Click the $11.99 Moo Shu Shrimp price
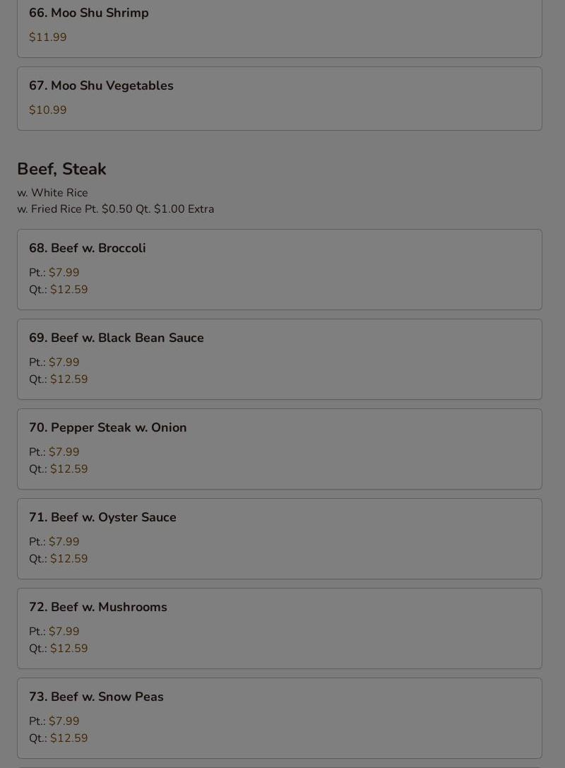The height and width of the screenshot is (768, 565). 48,37
